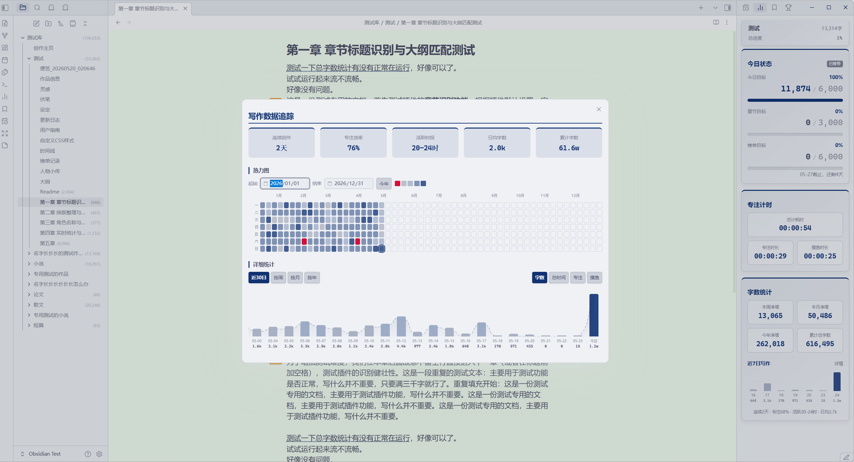Open graph view from the left ribbon
The height and width of the screenshot is (462, 854).
(5, 35)
